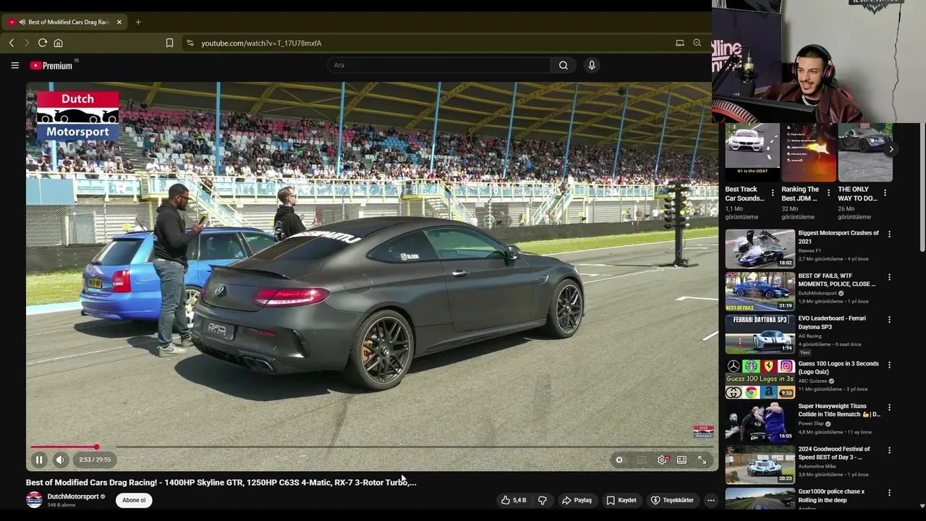
Task: Open a new browser tab
Action: [x=138, y=22]
